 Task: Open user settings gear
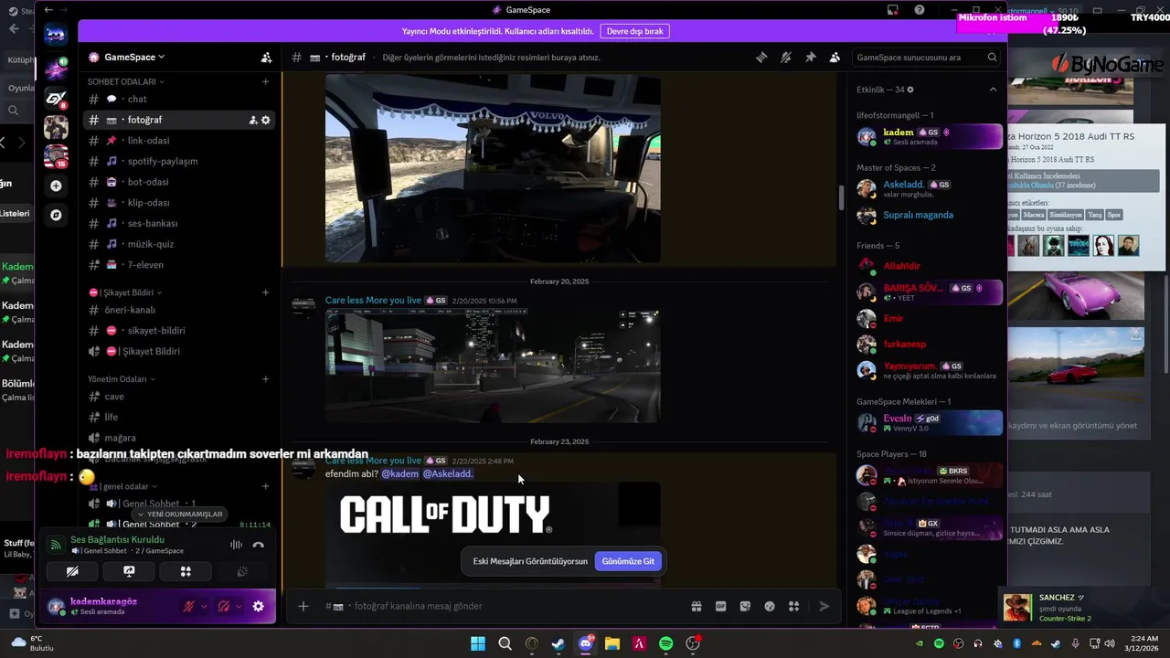click(259, 606)
